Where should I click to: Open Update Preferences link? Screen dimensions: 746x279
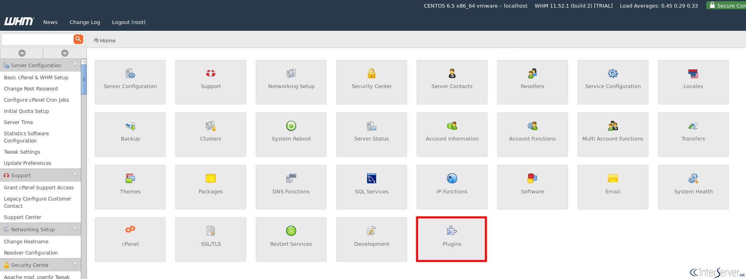[x=28, y=163]
